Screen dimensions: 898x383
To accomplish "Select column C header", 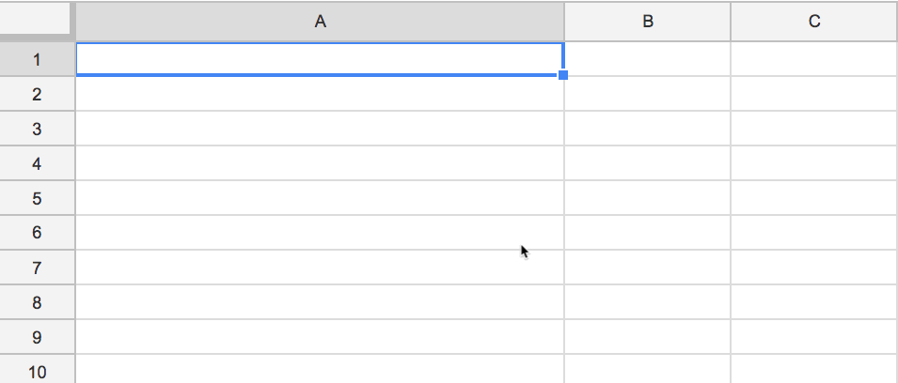I will point(814,22).
